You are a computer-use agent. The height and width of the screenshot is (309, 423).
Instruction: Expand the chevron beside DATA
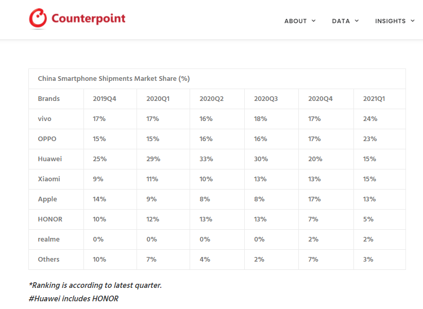[357, 21]
